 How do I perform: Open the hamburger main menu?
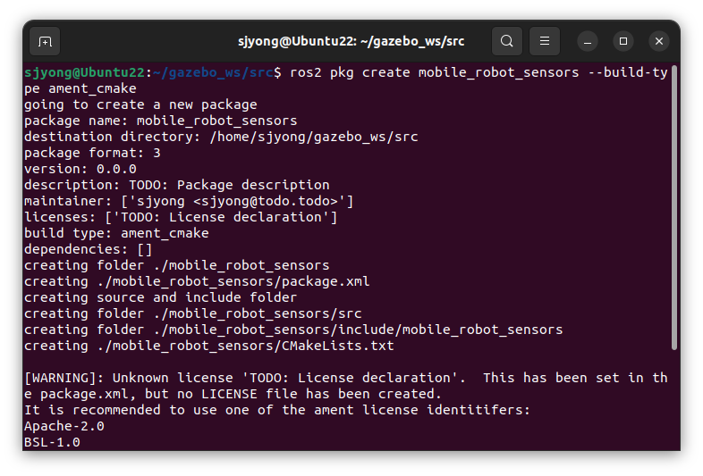tap(545, 41)
